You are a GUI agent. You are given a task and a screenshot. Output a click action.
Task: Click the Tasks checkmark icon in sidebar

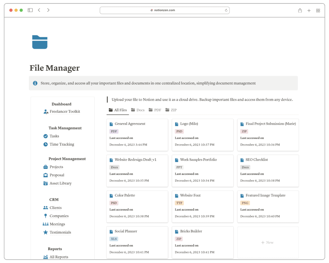pos(46,136)
